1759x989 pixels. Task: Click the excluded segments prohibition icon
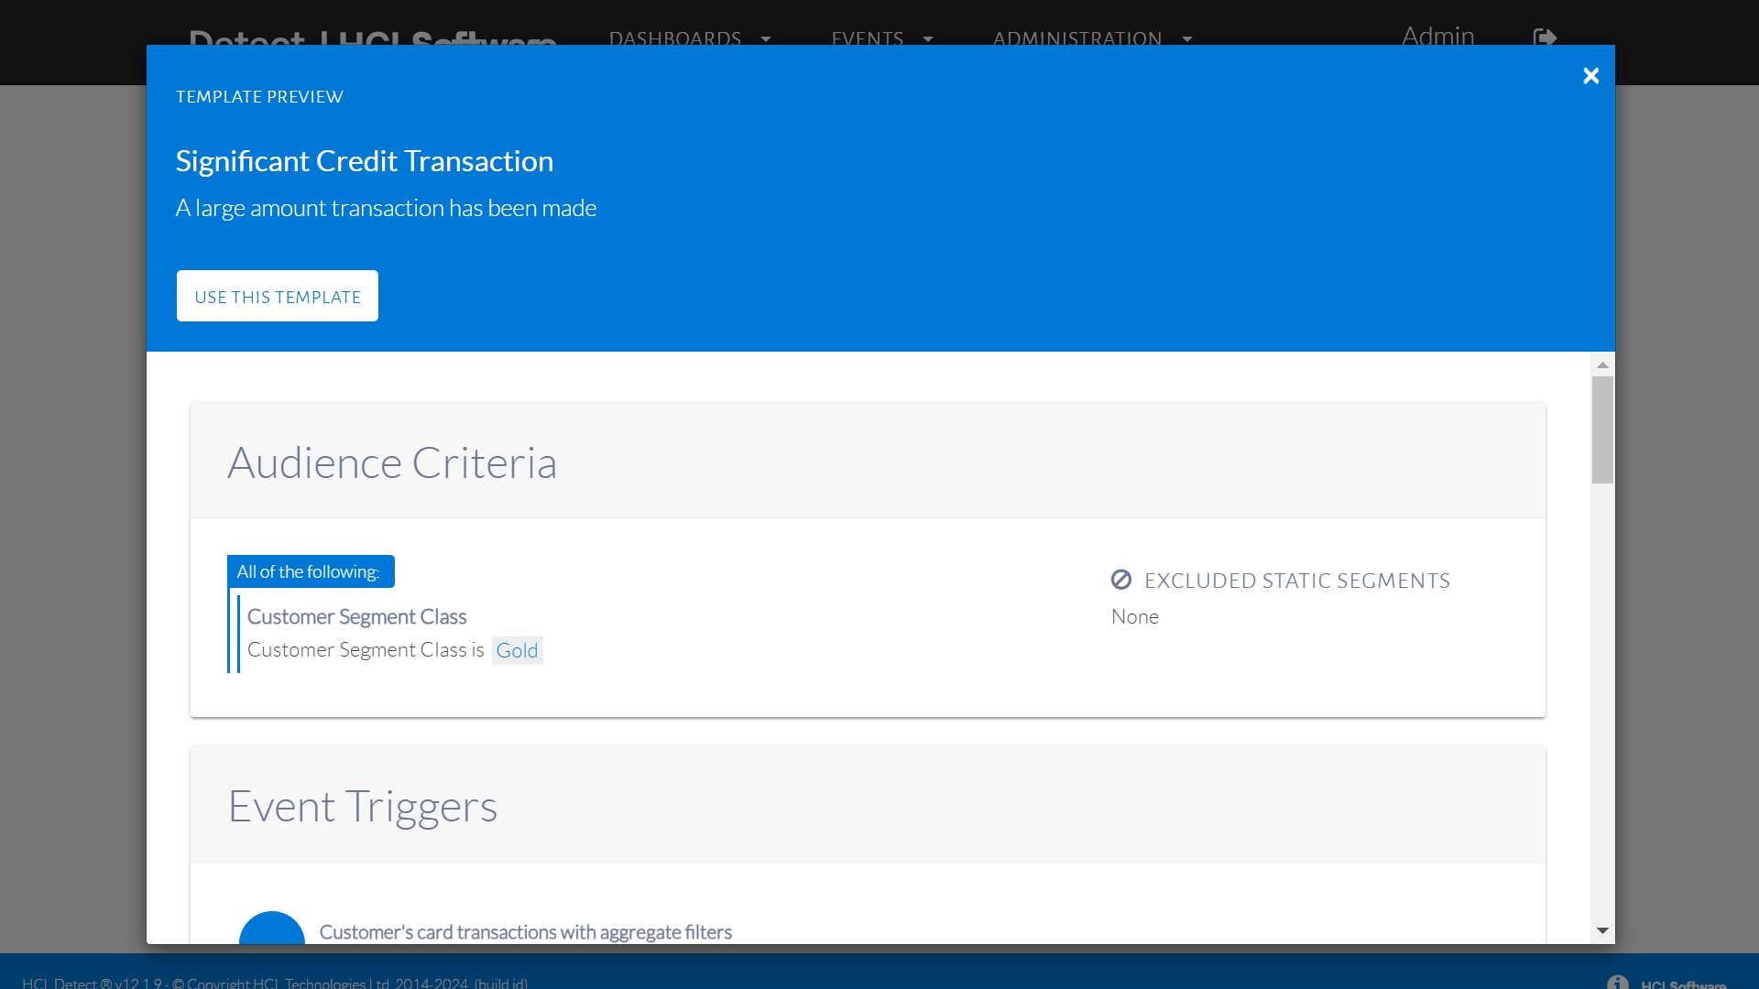click(x=1121, y=580)
